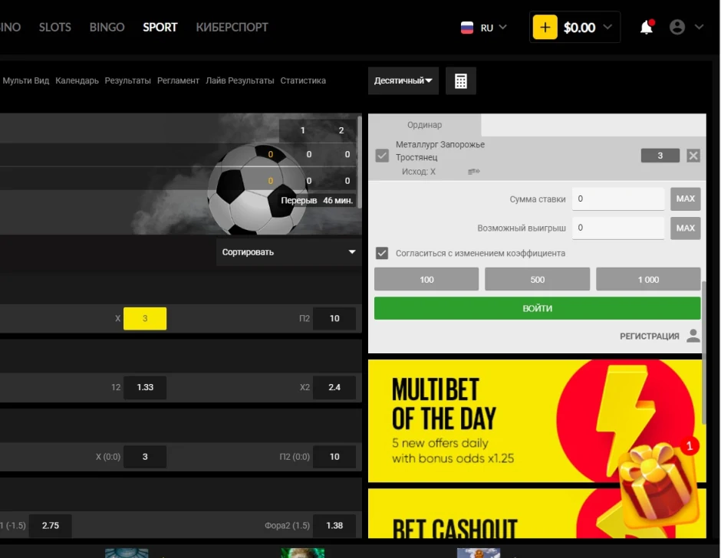The width and height of the screenshot is (721, 558).
Task: Click the registration person icon
Action: [x=693, y=336]
